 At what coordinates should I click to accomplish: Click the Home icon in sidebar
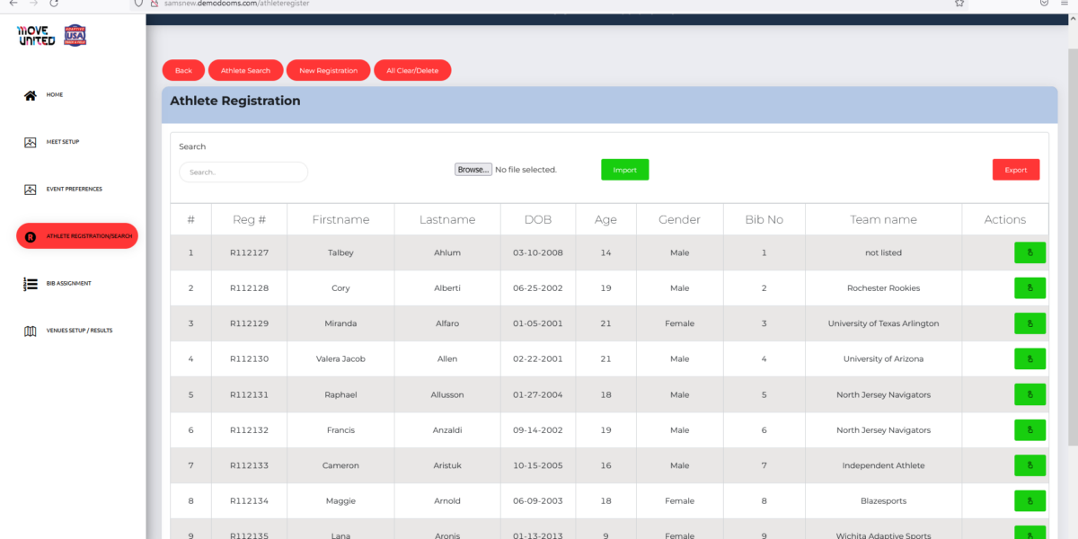click(31, 95)
